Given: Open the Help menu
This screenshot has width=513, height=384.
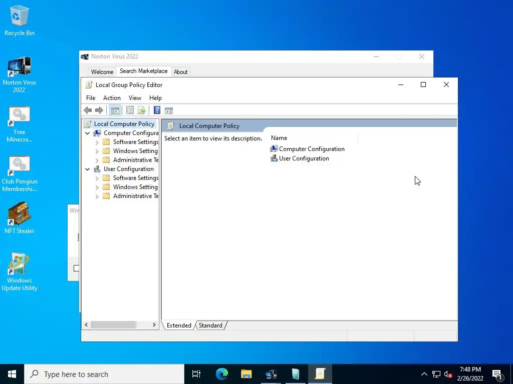Looking at the screenshot, I should pos(155,98).
